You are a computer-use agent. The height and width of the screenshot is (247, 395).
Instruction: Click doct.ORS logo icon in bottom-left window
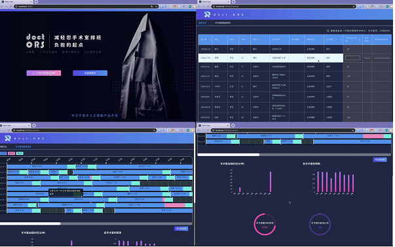pos(8,138)
